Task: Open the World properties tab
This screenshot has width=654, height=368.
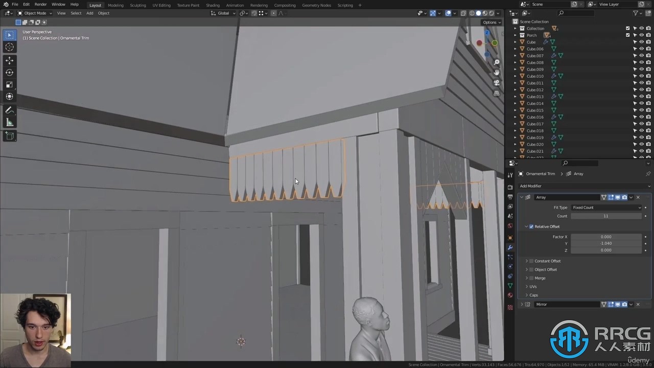Action: coord(510,226)
